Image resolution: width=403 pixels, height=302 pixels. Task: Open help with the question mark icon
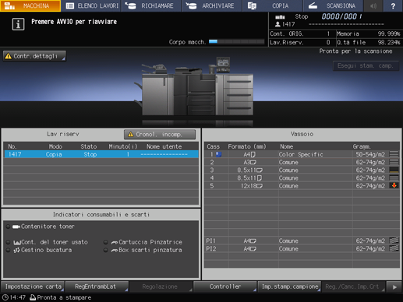click(393, 5)
